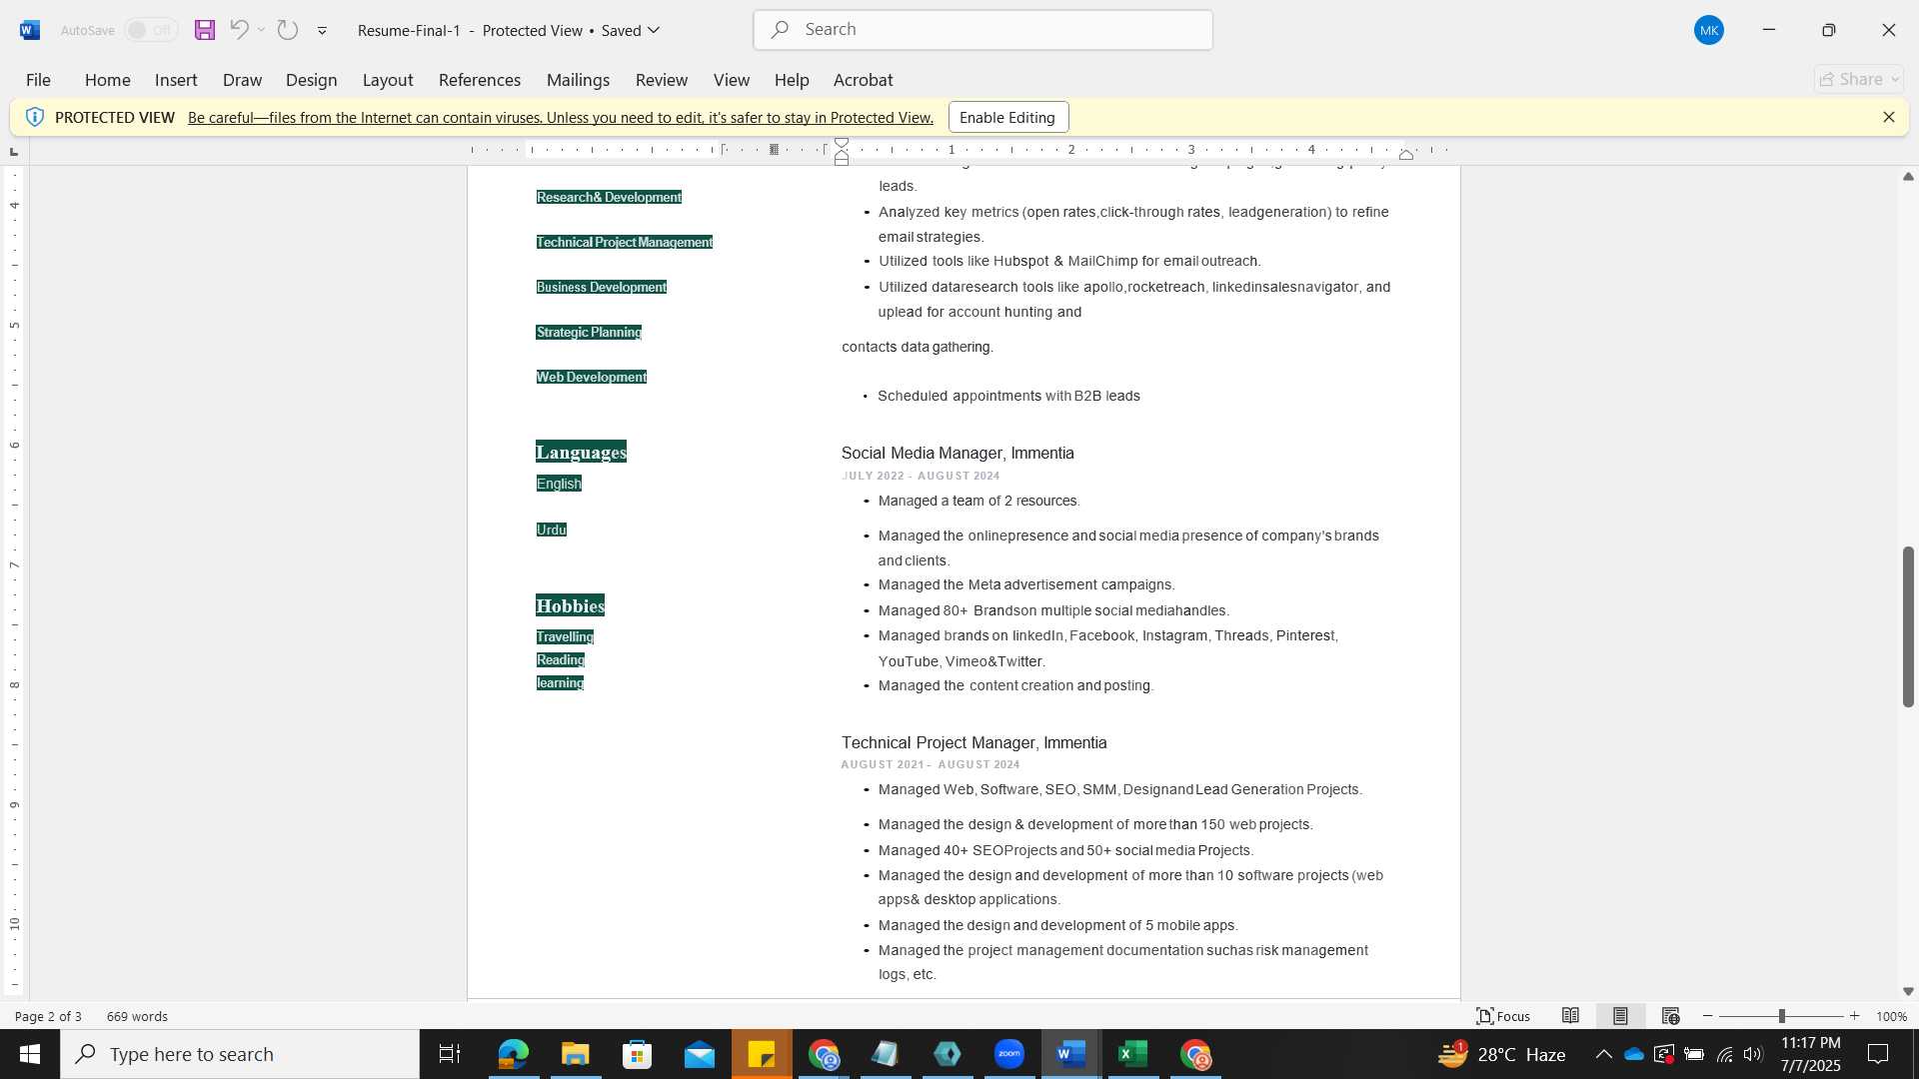
Task: Click the vertical scrollbar thumb
Action: 1908,626
